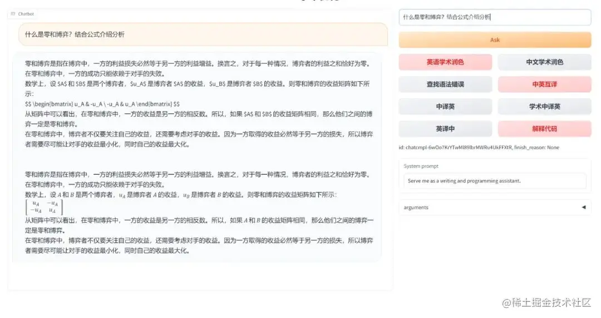Click the 中译英 button

pyautogui.click(x=445, y=107)
